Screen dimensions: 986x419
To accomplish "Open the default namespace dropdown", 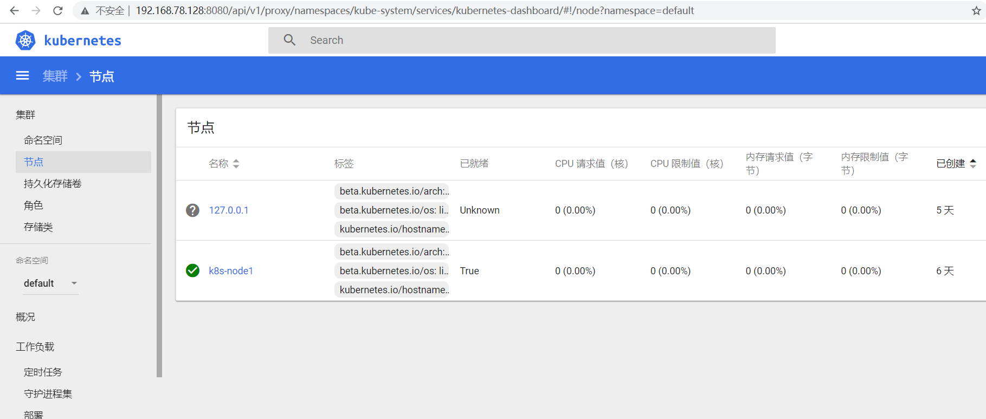I will [51, 283].
